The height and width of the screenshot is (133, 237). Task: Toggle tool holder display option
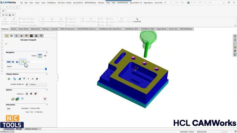tap(28, 79)
